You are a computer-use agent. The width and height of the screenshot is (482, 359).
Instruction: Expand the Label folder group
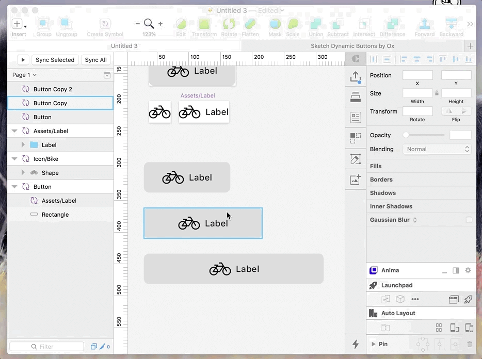pos(23,145)
